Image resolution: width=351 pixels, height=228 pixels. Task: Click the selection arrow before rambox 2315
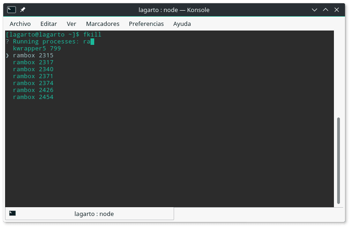tap(7, 55)
